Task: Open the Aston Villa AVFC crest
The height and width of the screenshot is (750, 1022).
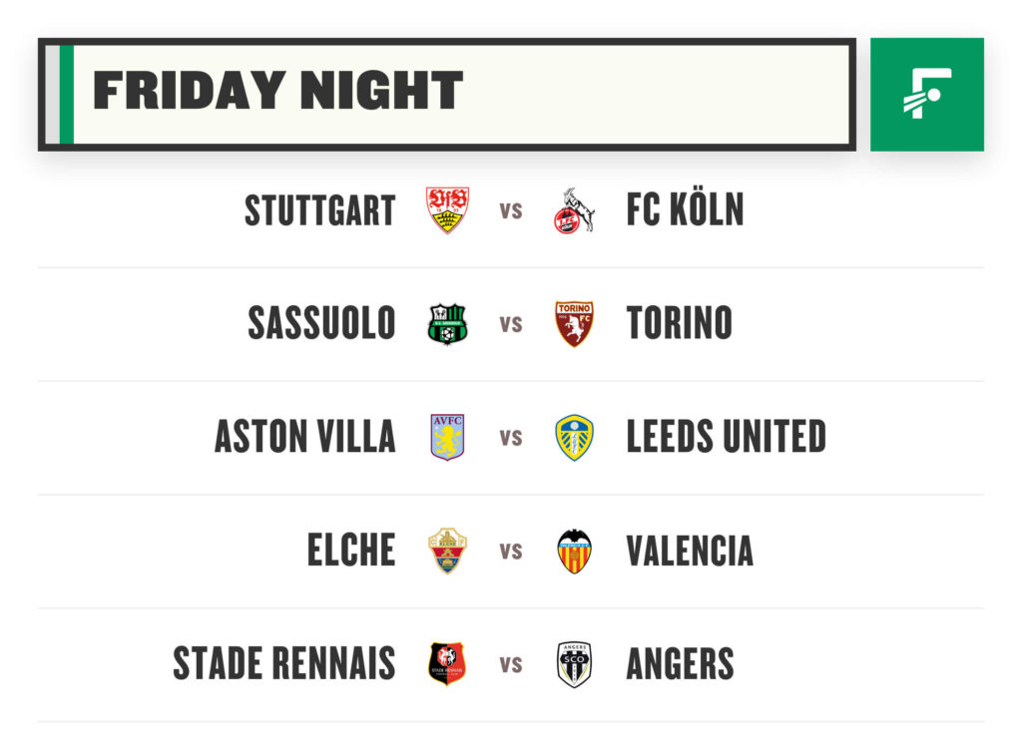Action: pos(447,437)
